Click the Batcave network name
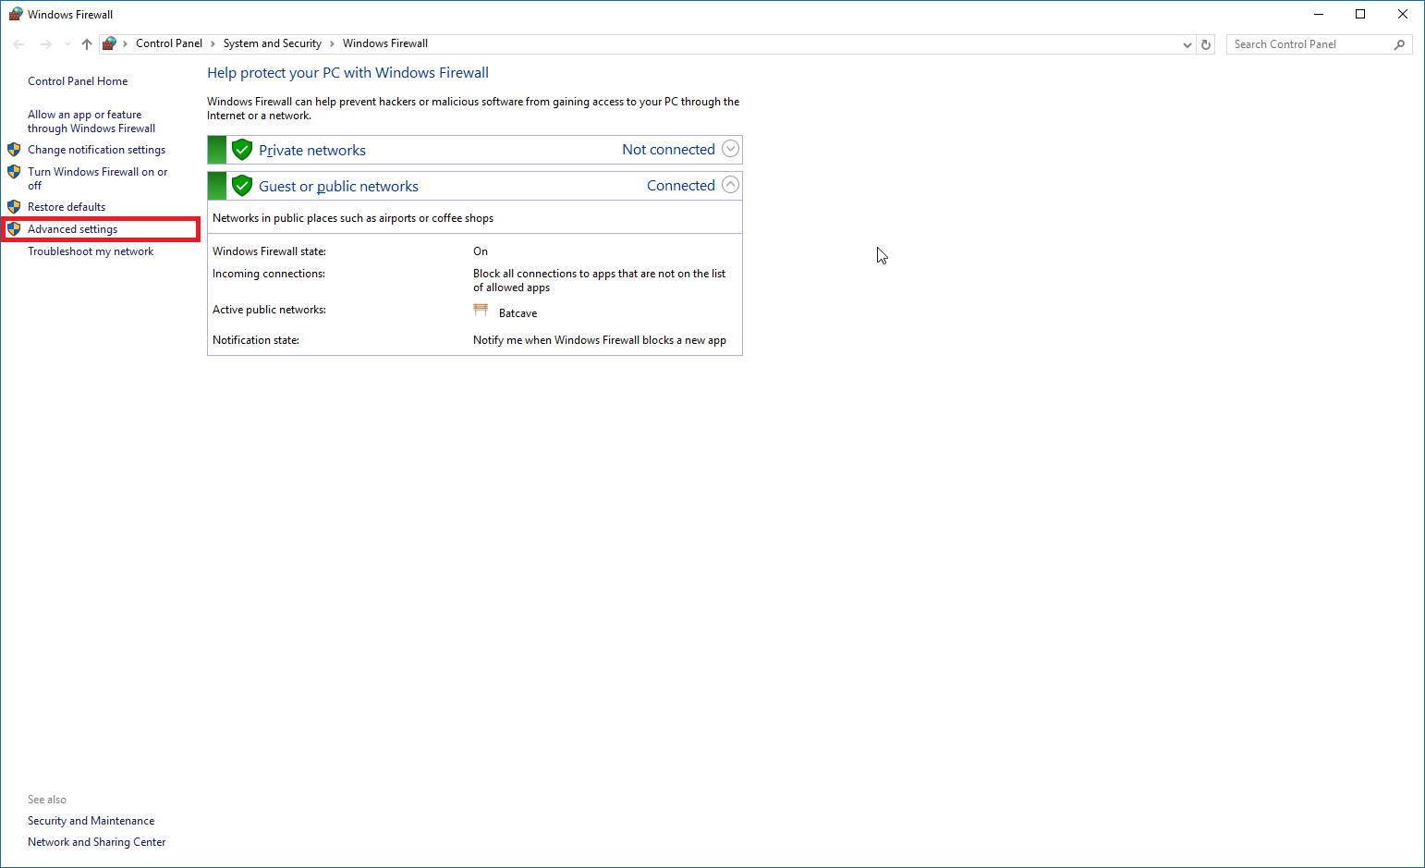 (x=518, y=313)
